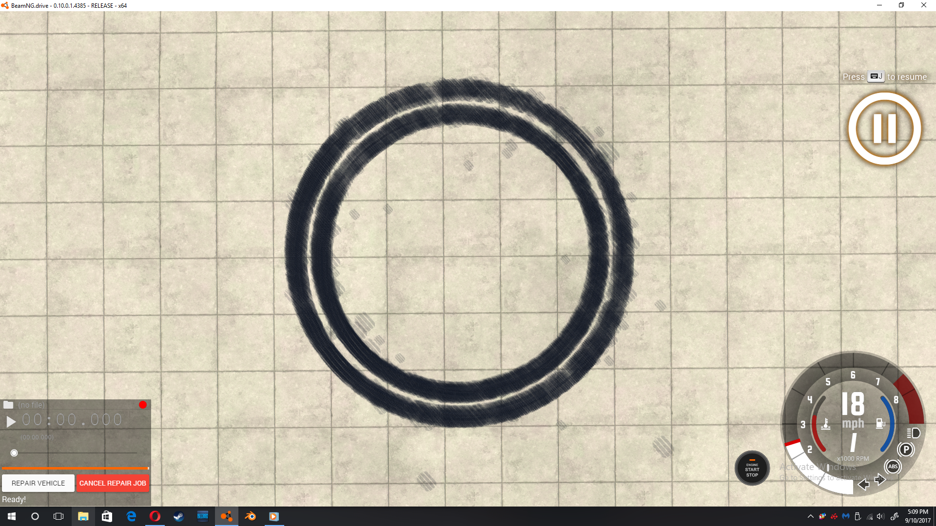
Task: Click the left turn signal arrow
Action: pyautogui.click(x=863, y=484)
